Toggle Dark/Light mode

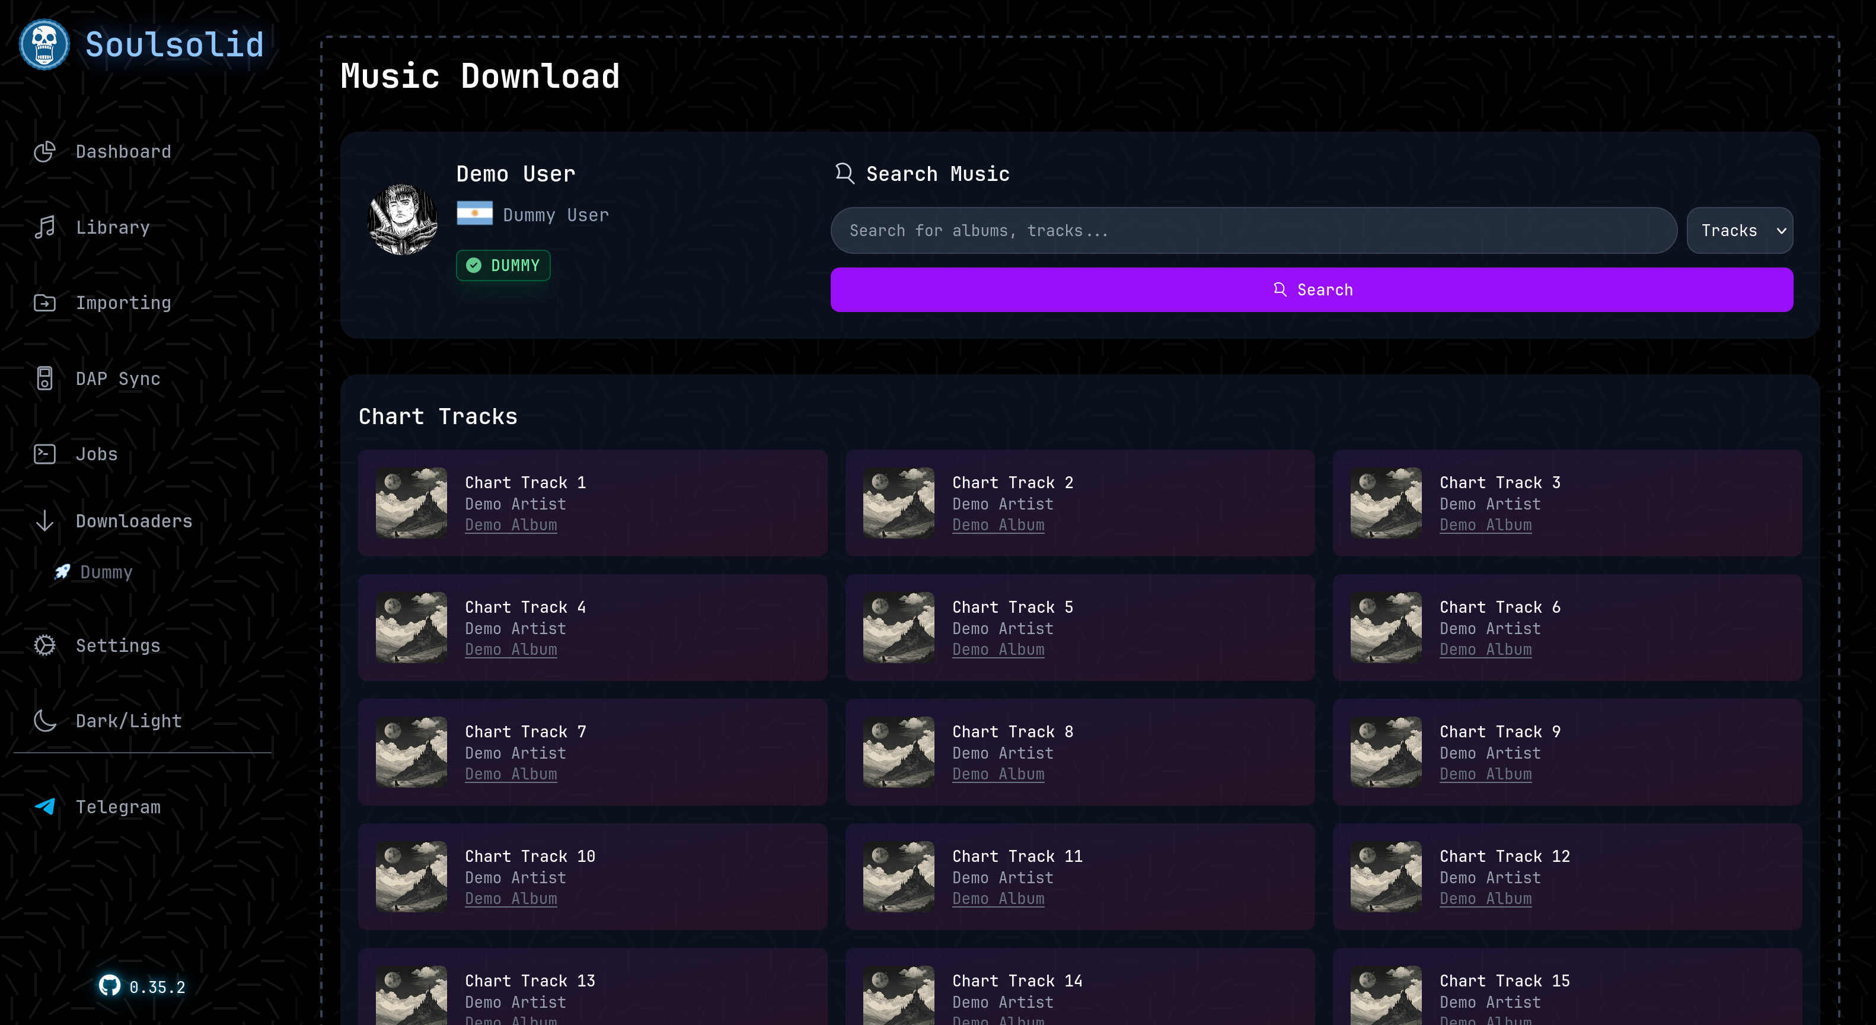pyautogui.click(x=44, y=721)
